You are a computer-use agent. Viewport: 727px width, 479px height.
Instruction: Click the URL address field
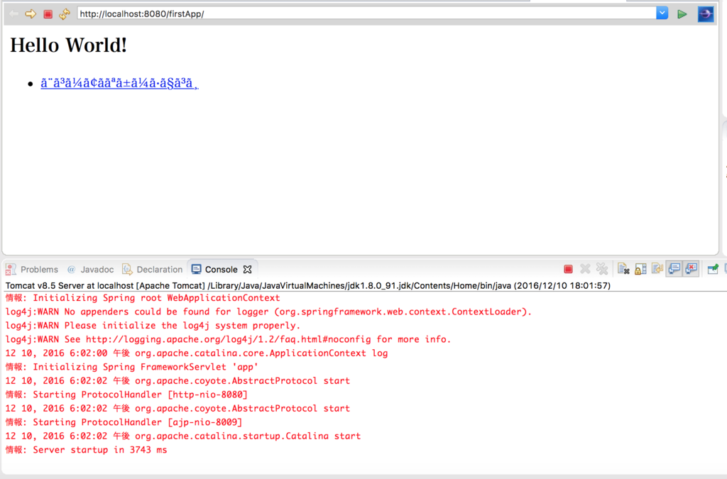367,13
